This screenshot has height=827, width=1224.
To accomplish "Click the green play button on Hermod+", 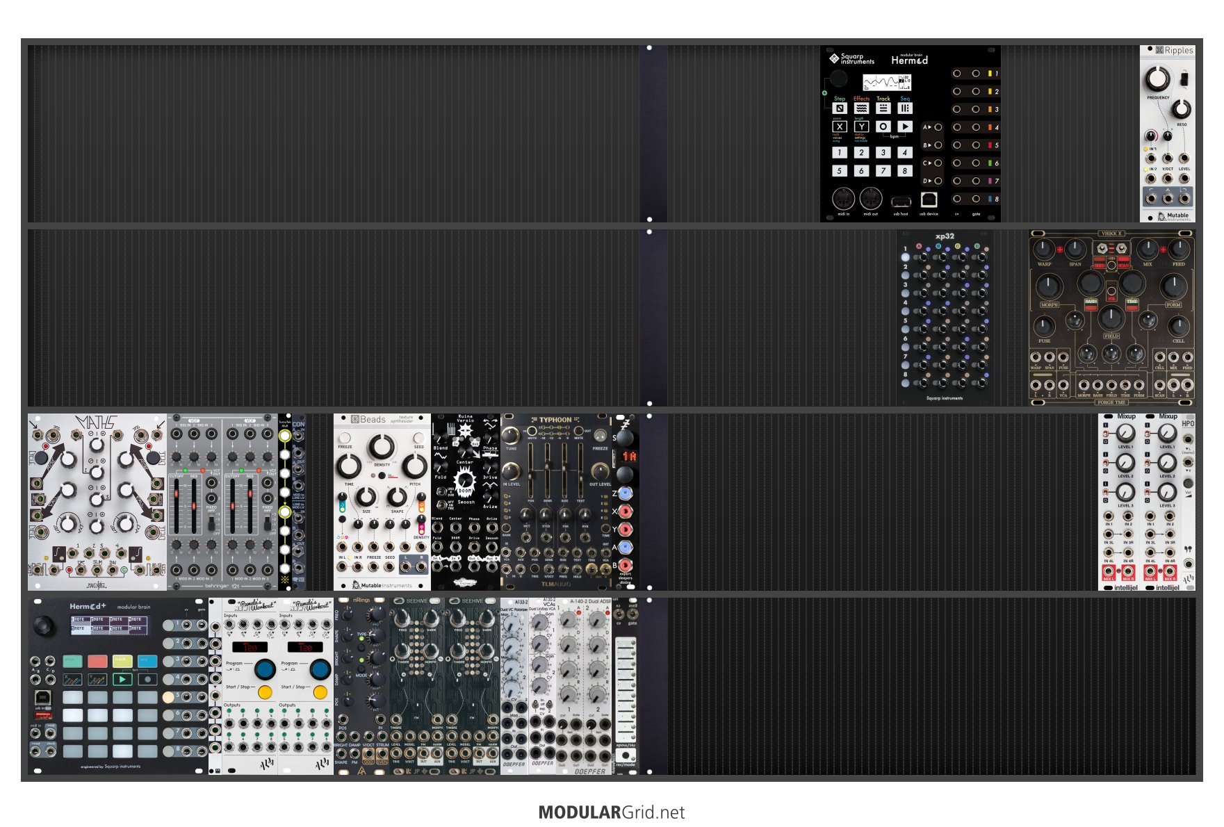I will click(x=122, y=679).
